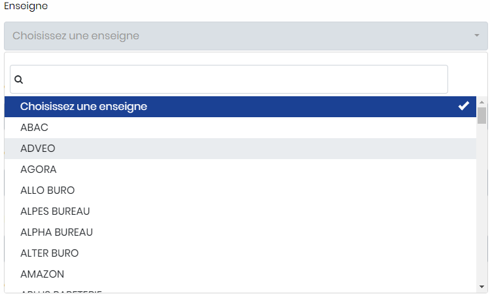The image size is (490, 294).
Task: Select the AMAZON entry
Action: point(240,274)
